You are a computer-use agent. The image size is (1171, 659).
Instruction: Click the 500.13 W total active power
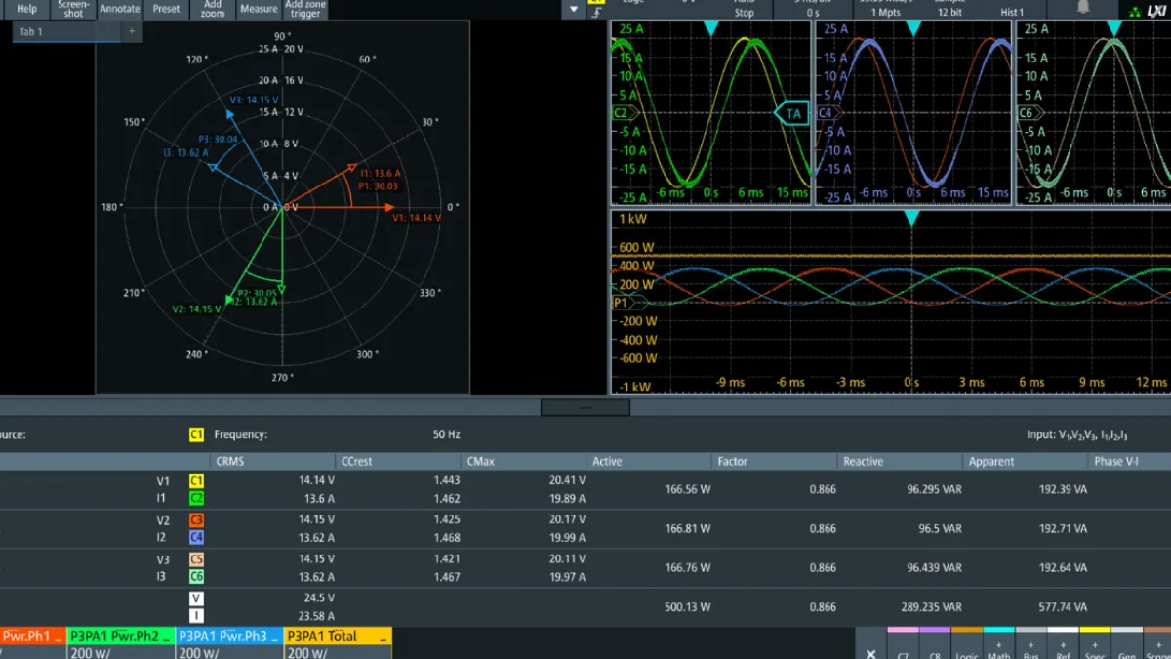coord(688,606)
